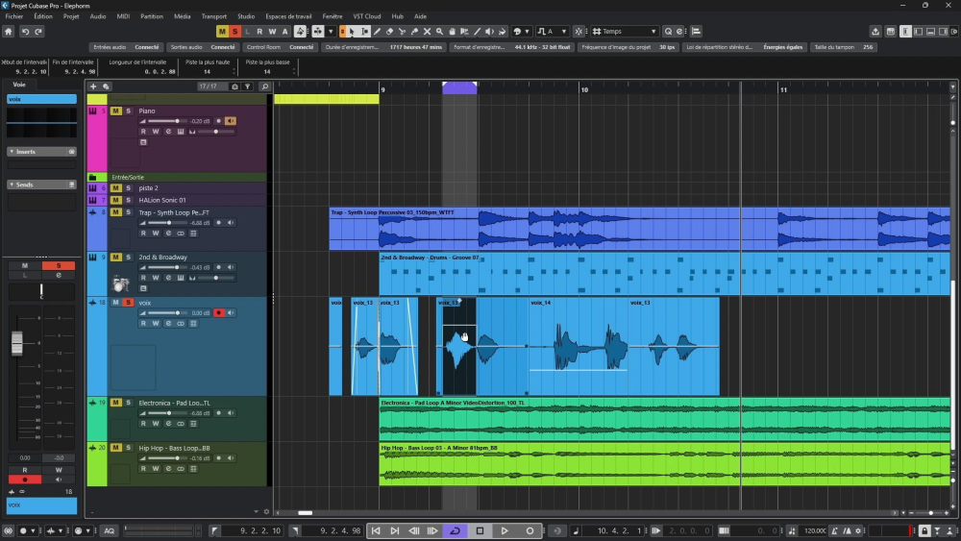Select the Zoom magnifier tool
Viewport: 961px width, 541px height.
(439, 32)
